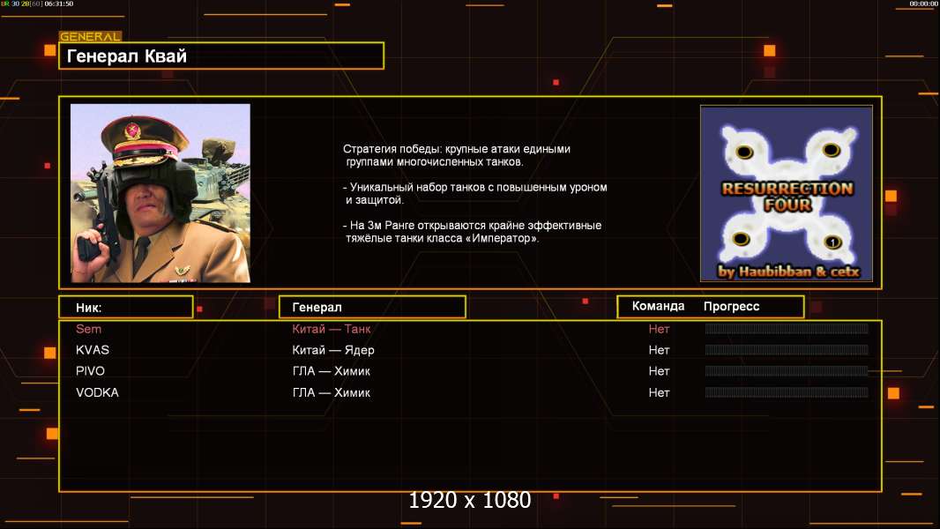Image resolution: width=940 pixels, height=529 pixels.
Task: Select player name VODKA
Action: pos(97,392)
